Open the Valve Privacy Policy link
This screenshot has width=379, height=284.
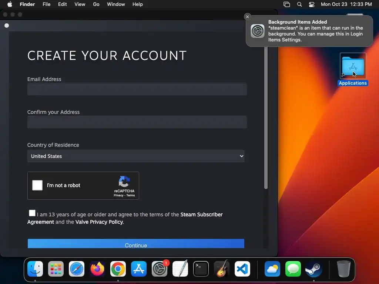coord(99,222)
